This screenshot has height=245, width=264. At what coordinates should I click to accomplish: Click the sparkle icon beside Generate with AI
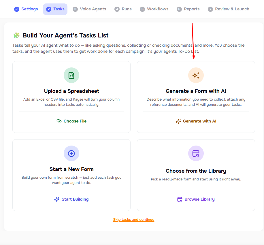coord(178,121)
